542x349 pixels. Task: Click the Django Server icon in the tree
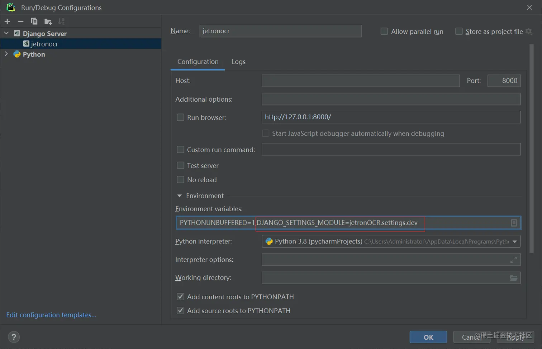pos(17,33)
